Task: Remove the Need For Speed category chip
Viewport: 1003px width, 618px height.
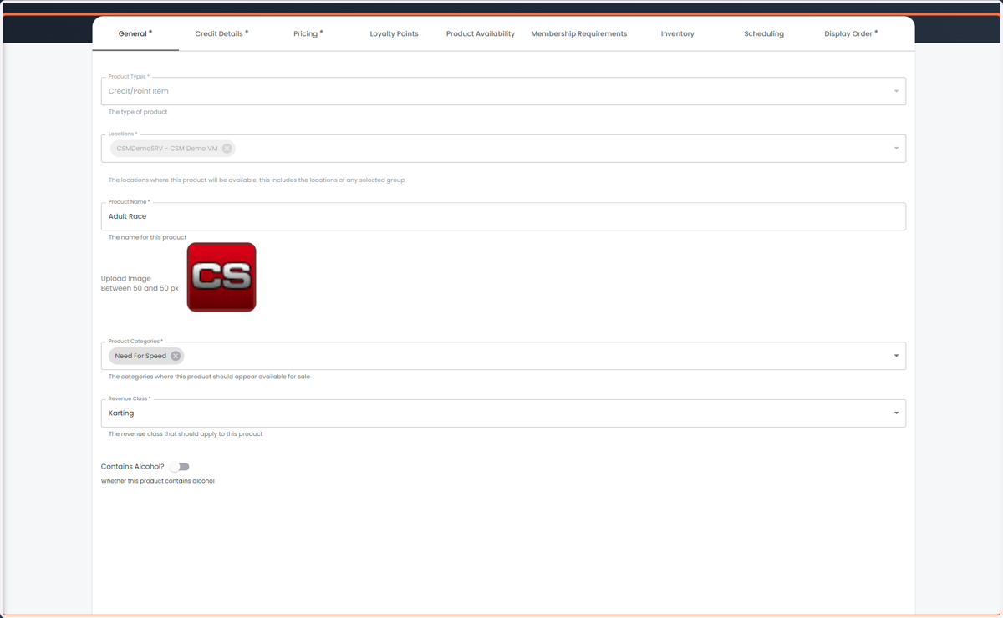Action: 176,356
